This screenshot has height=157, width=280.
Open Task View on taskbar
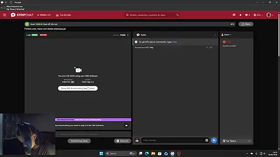pos(140,154)
